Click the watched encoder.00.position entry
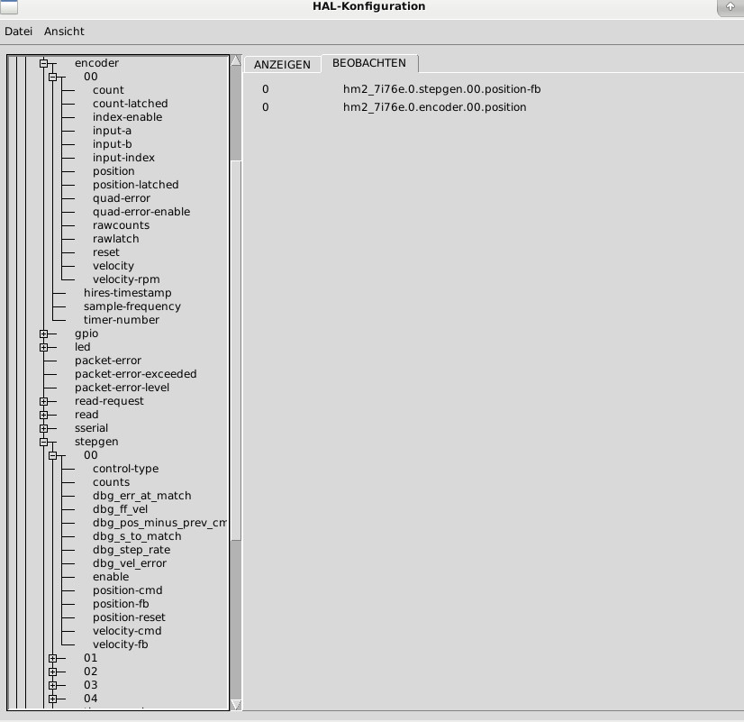Screen dimensions: 744x722 click(x=434, y=107)
